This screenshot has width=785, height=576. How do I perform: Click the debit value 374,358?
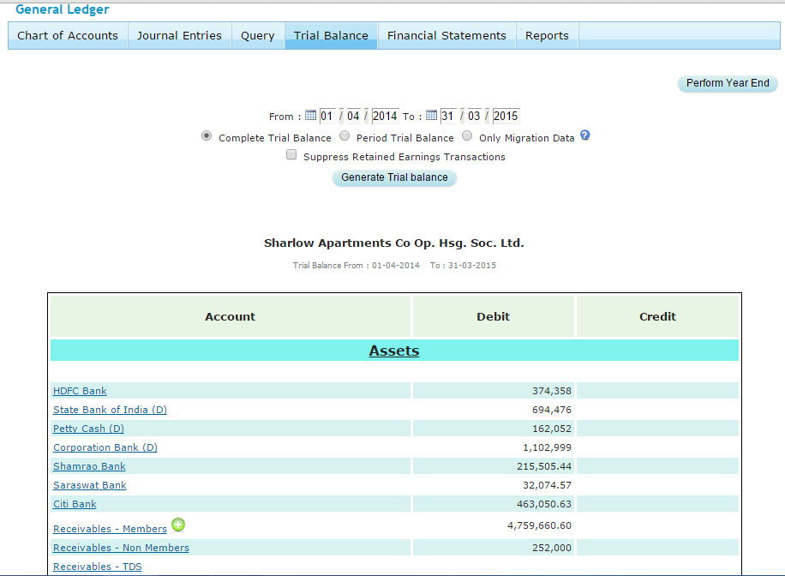click(x=552, y=391)
